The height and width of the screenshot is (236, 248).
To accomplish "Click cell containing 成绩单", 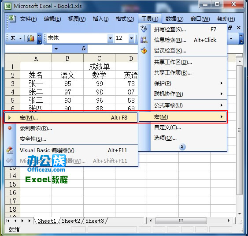I will [x=99, y=67].
